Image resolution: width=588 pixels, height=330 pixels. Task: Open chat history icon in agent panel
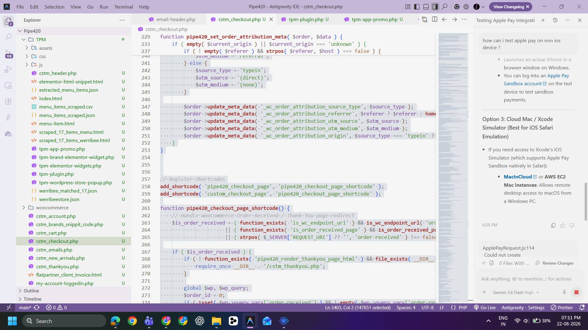(x=555, y=20)
